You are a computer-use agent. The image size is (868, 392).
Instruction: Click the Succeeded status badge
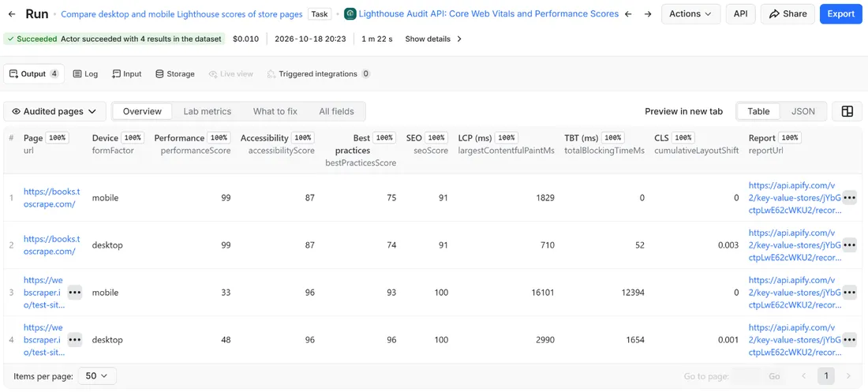[114, 39]
